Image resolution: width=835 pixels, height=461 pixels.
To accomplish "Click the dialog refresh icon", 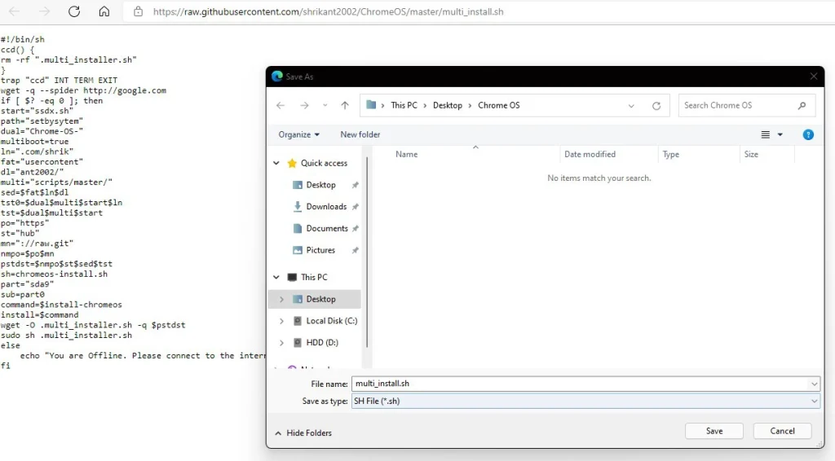I will pos(656,106).
